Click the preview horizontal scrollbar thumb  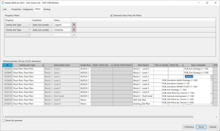[x=99, y=117]
